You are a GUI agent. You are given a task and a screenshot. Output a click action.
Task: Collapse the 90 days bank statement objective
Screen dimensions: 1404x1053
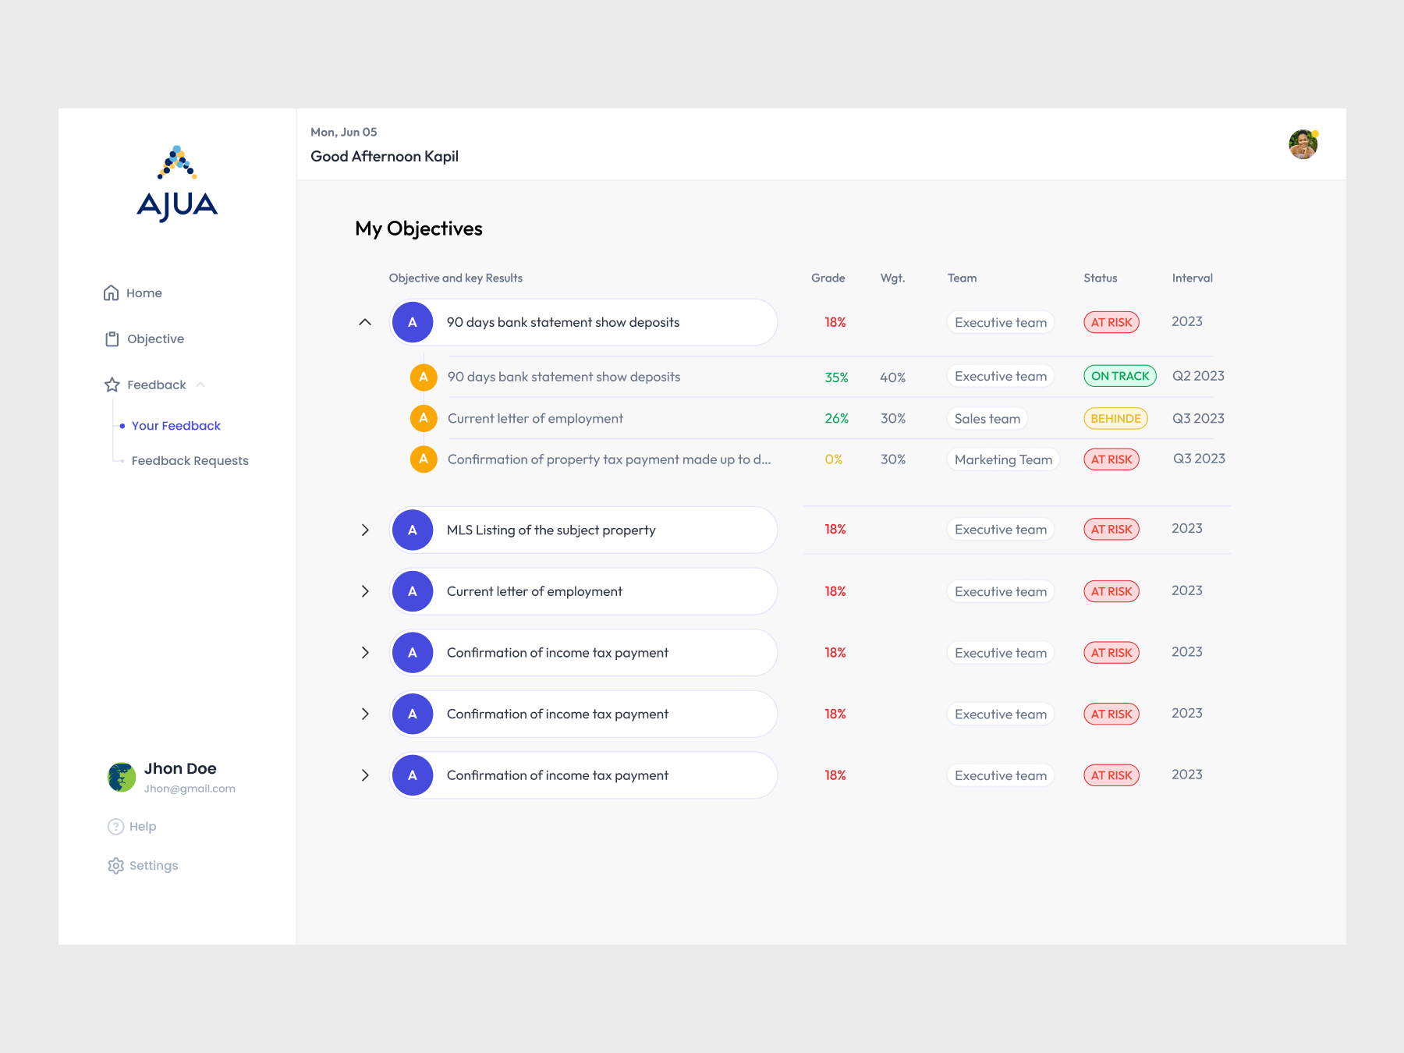[364, 322]
